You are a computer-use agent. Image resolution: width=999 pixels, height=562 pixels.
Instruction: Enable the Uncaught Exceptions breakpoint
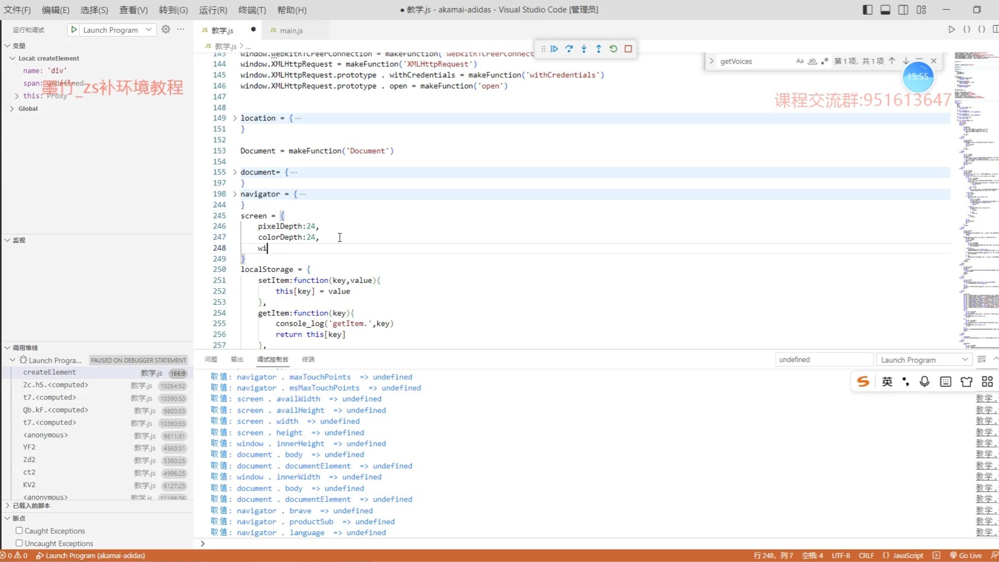19,543
